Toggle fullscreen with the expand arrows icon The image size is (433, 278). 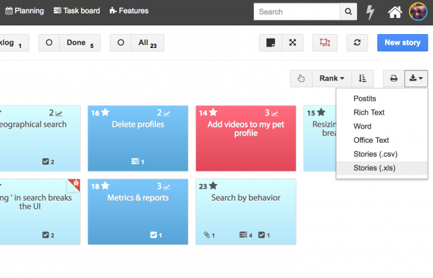click(292, 43)
